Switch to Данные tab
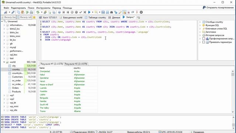The image size is (236, 133). click(114, 17)
